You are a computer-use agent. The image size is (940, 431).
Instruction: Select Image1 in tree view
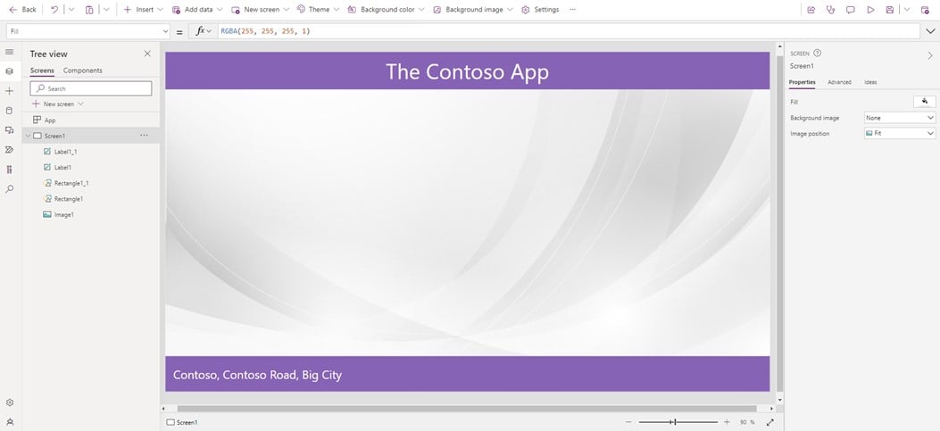tap(63, 214)
